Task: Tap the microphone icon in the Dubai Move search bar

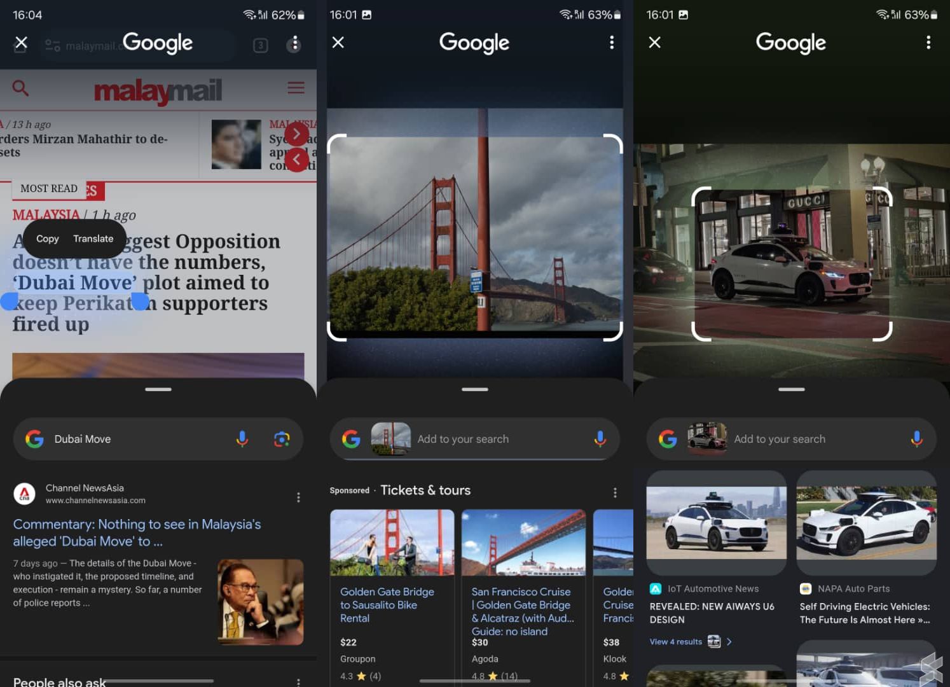Action: [x=242, y=439]
